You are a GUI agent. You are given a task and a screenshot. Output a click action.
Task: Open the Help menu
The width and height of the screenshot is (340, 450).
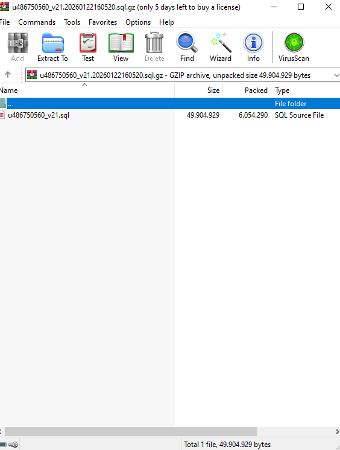coord(167,22)
